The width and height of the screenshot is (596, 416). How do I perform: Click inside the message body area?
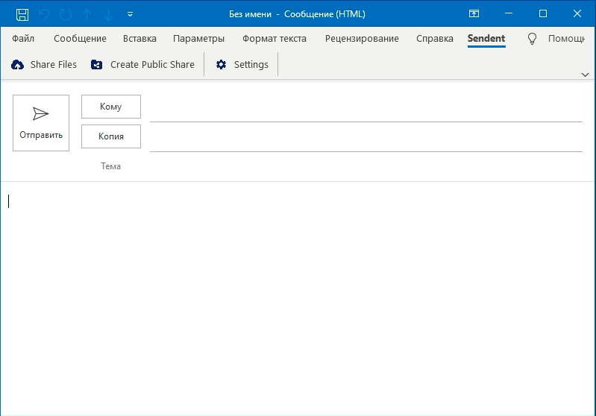point(298,298)
